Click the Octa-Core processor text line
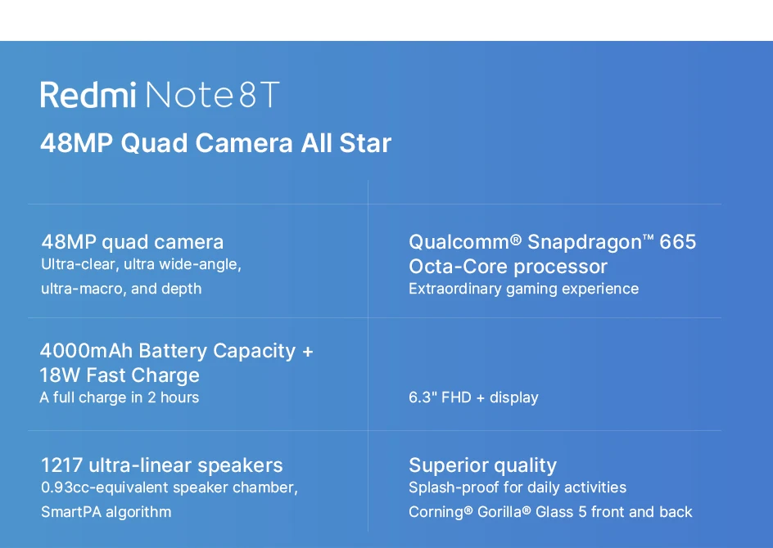773x548 pixels. click(x=508, y=267)
